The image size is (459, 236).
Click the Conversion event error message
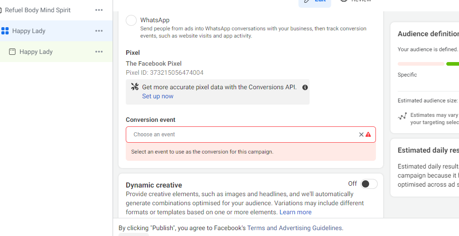click(251, 152)
